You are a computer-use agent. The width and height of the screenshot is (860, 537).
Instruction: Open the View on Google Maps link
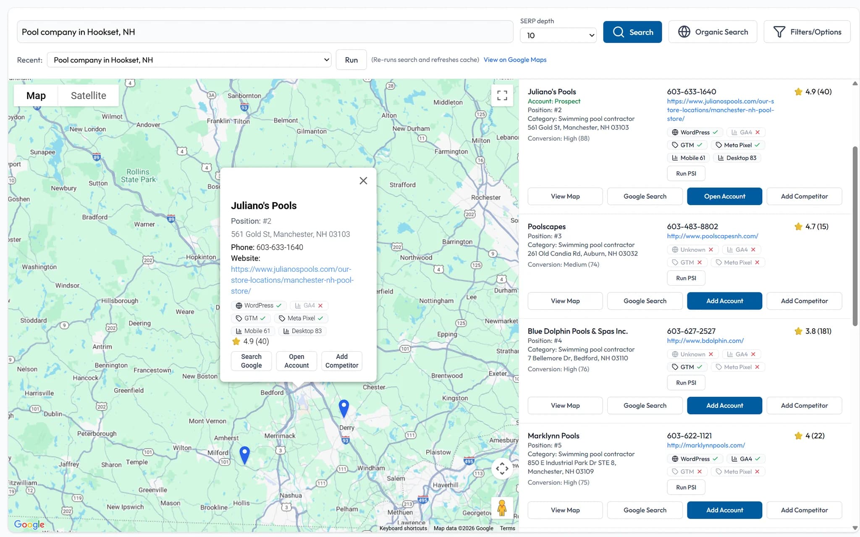tap(514, 60)
